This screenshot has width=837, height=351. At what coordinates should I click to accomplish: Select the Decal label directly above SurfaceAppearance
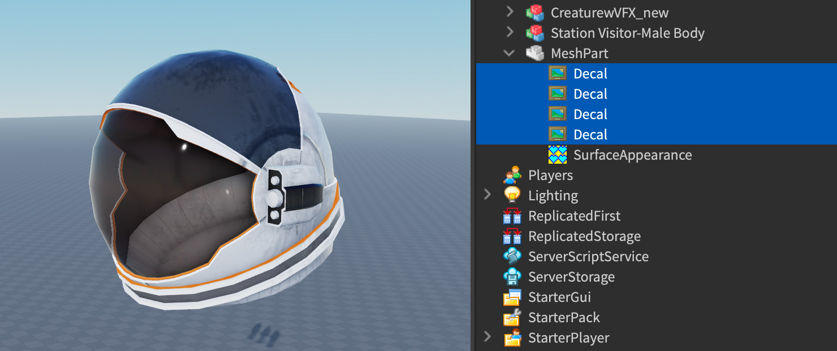pyautogui.click(x=590, y=134)
